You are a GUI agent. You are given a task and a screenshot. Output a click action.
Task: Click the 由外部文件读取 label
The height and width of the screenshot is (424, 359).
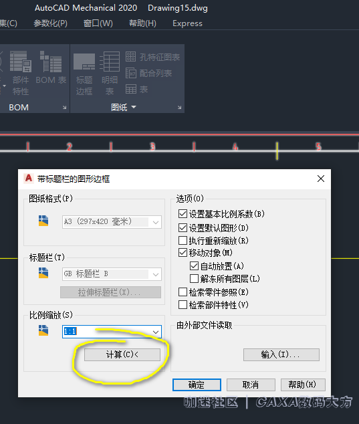pos(205,325)
